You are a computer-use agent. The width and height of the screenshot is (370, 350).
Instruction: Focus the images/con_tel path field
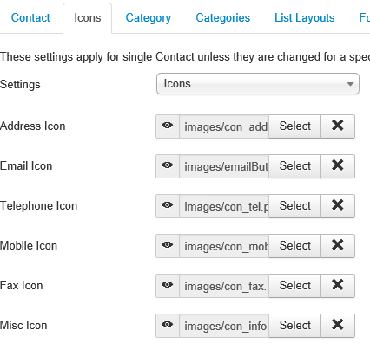[x=224, y=206]
